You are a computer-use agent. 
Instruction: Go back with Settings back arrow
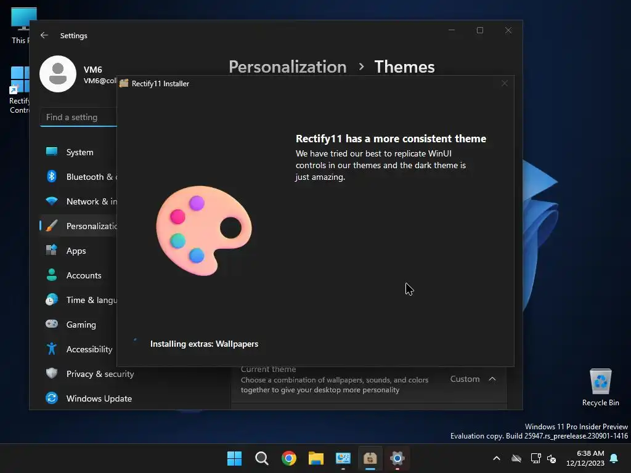click(44, 35)
